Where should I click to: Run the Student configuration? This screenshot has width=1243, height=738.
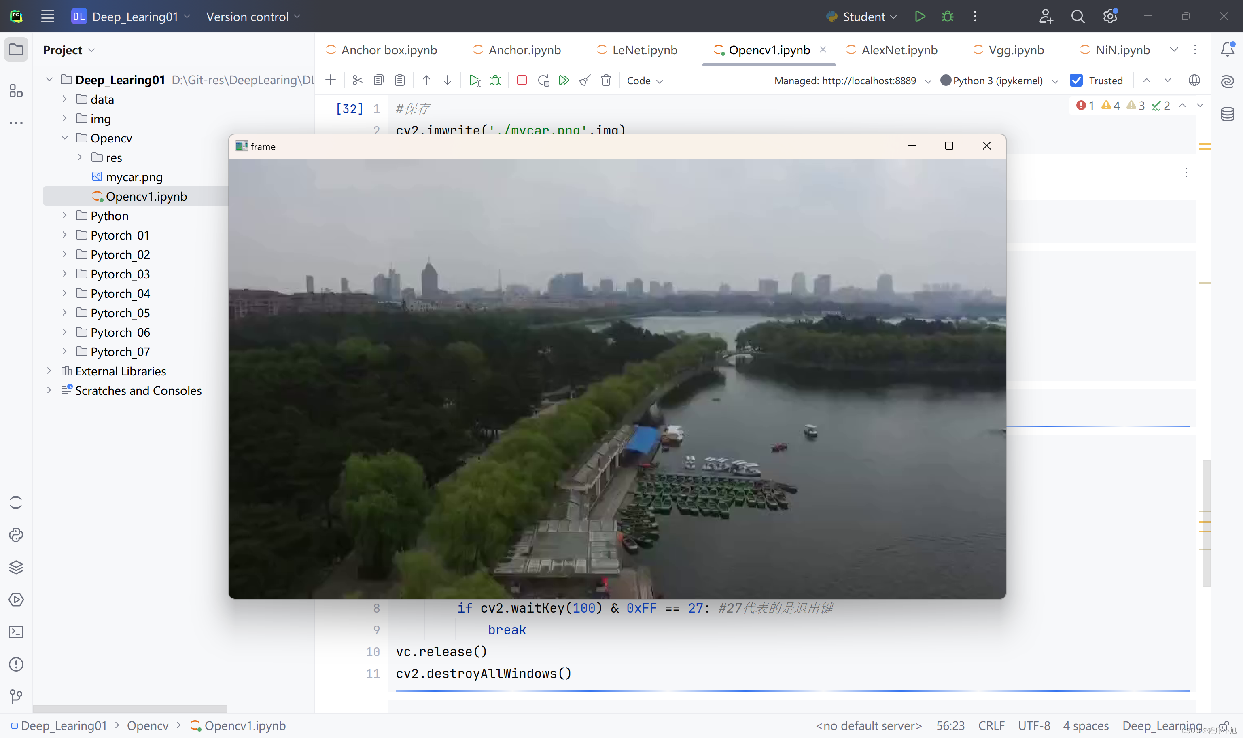(x=920, y=17)
